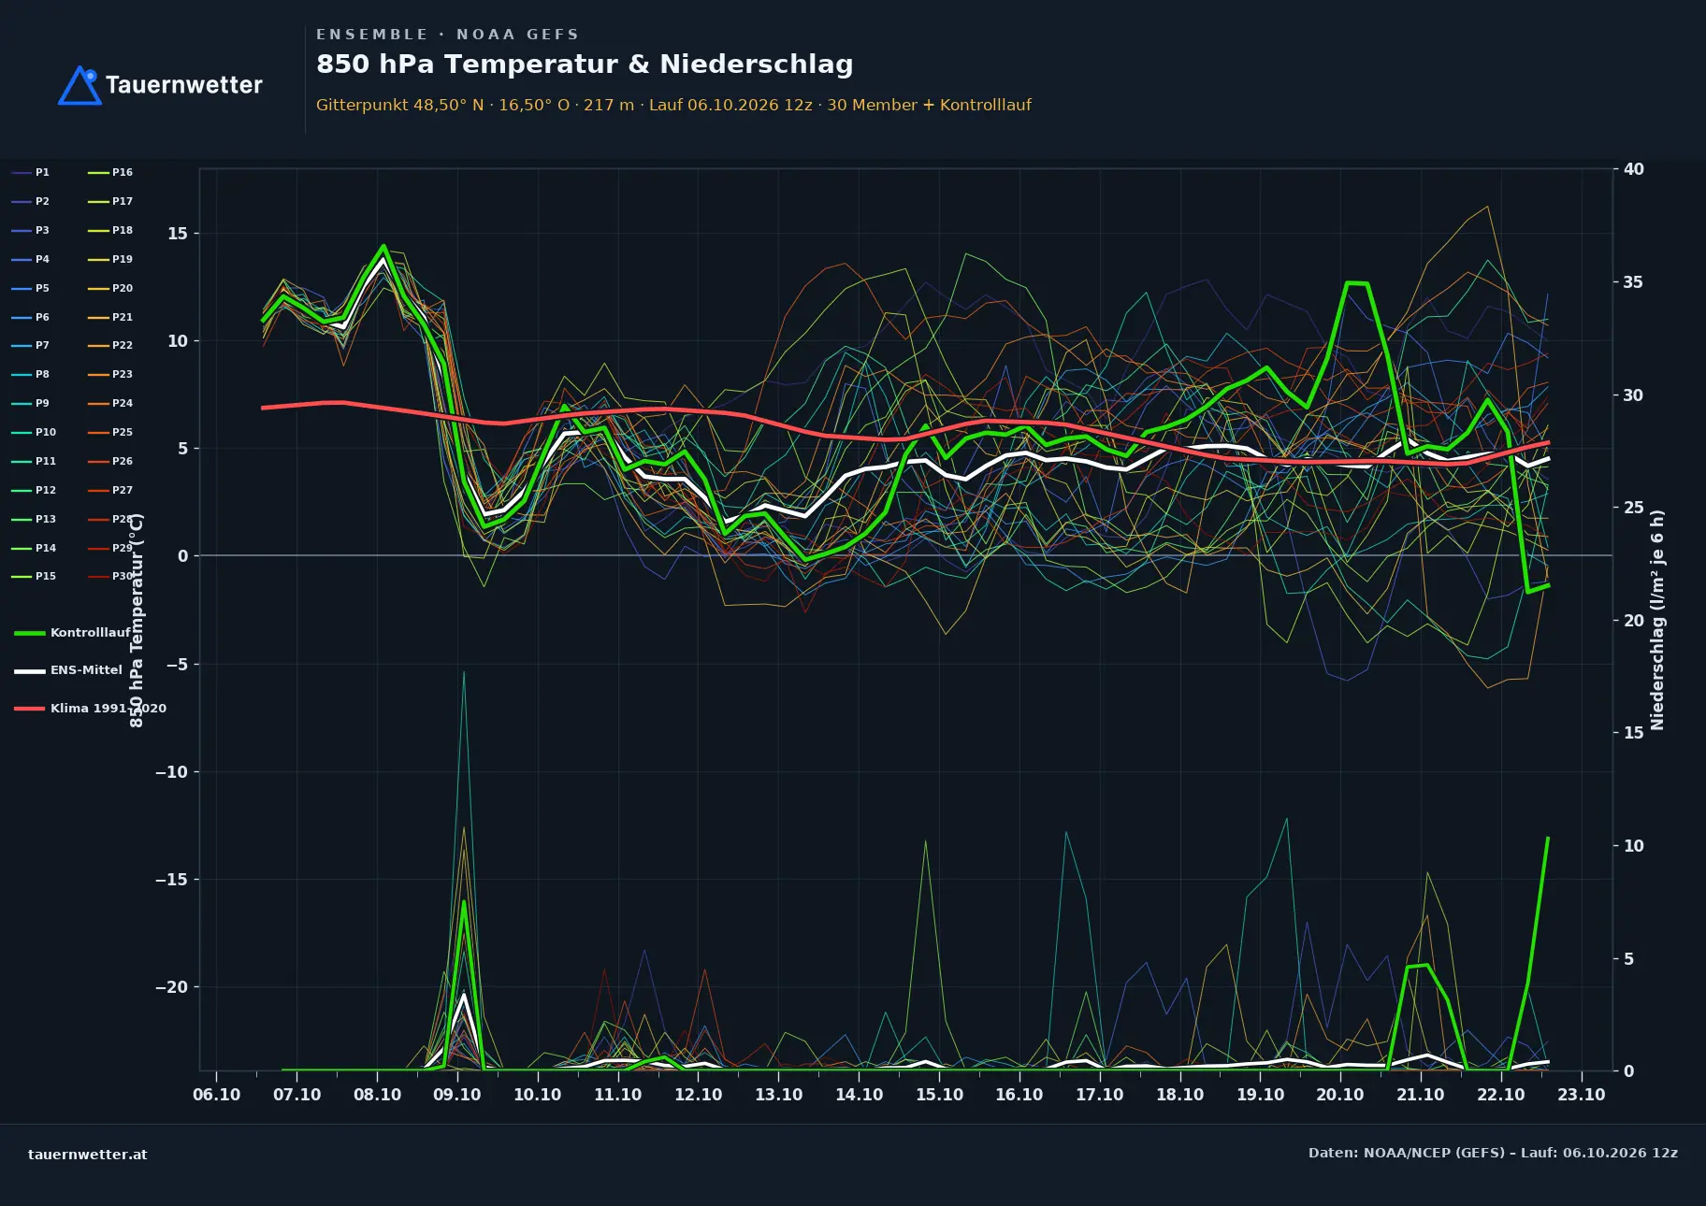The height and width of the screenshot is (1206, 1706).
Task: Select the P13 legend entry
Action: pos(34,520)
